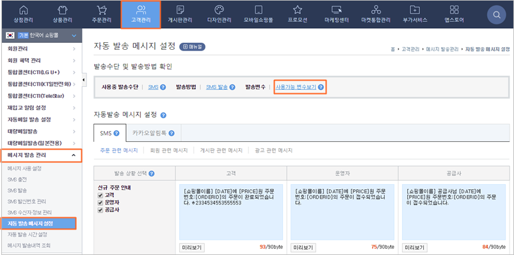Click the SMS link under 사용중 발송수단

[x=153, y=88]
